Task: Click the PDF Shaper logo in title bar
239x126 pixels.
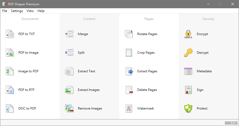Action: click(4, 4)
